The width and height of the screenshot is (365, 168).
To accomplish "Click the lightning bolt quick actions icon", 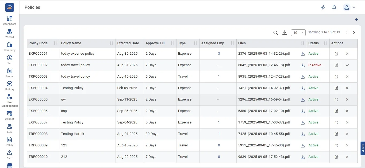I will point(323,7).
